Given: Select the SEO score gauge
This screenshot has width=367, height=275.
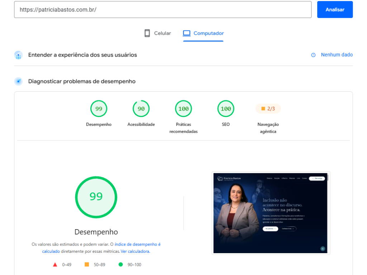Looking at the screenshot, I should point(226,108).
